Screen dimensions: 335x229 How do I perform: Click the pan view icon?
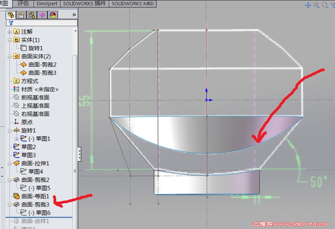[308, 5]
